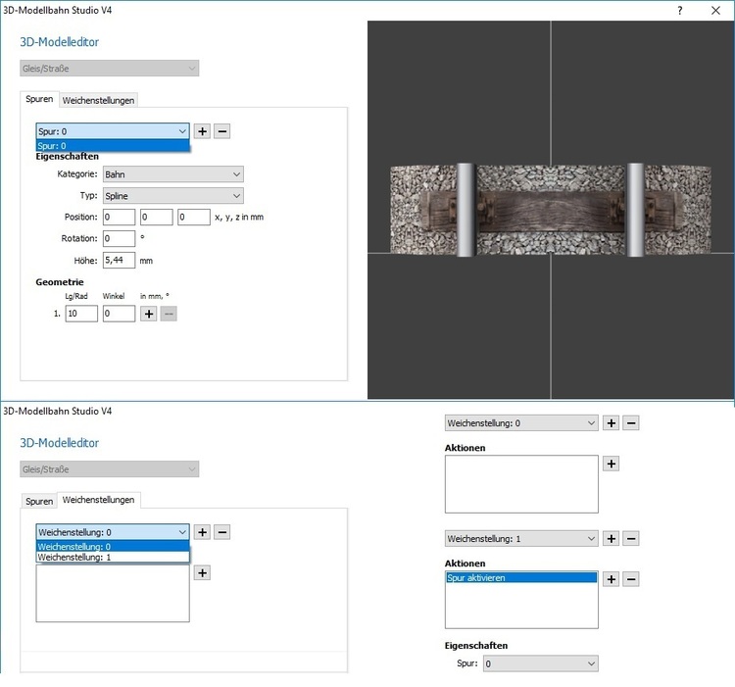The width and height of the screenshot is (735, 687).
Task: Click the Eigenschaften heading in upper editor
Action: (x=67, y=157)
